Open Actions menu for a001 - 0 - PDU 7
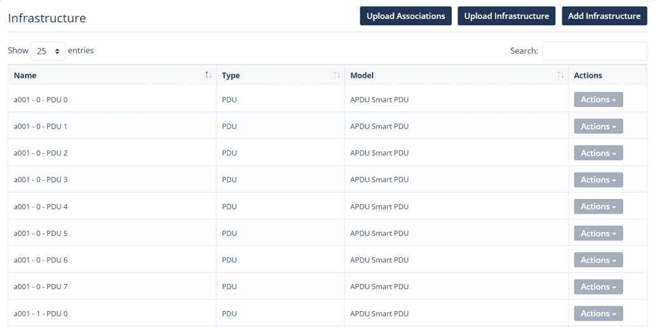Image resolution: width=655 pixels, height=327 pixels. pos(598,286)
